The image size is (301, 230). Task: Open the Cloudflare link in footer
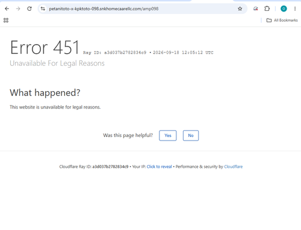point(234,167)
